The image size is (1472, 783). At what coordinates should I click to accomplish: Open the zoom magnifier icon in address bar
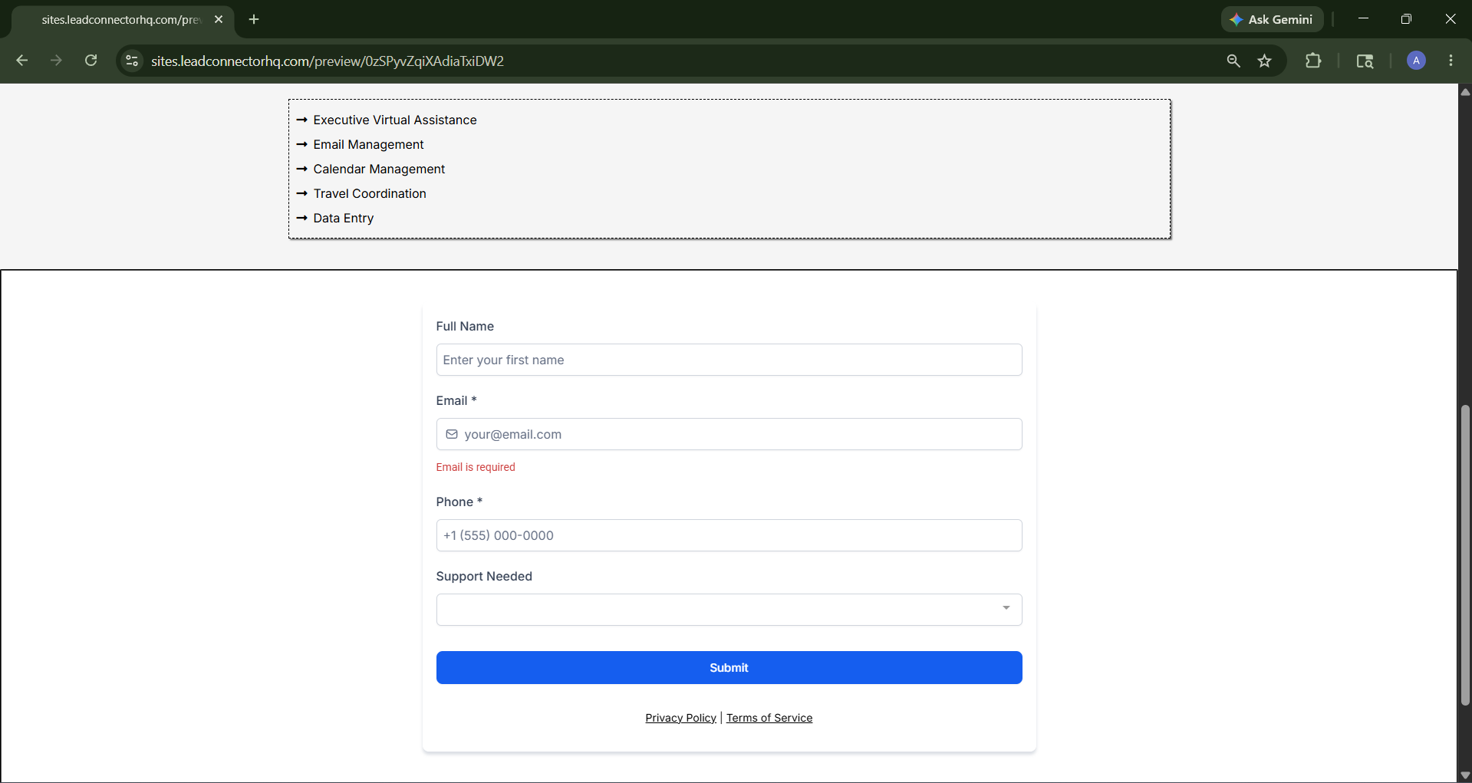click(x=1233, y=61)
